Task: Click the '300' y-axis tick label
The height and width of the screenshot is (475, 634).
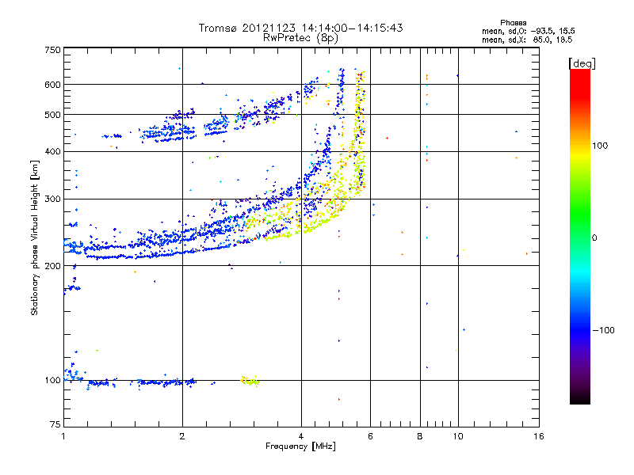Action: tap(52, 199)
